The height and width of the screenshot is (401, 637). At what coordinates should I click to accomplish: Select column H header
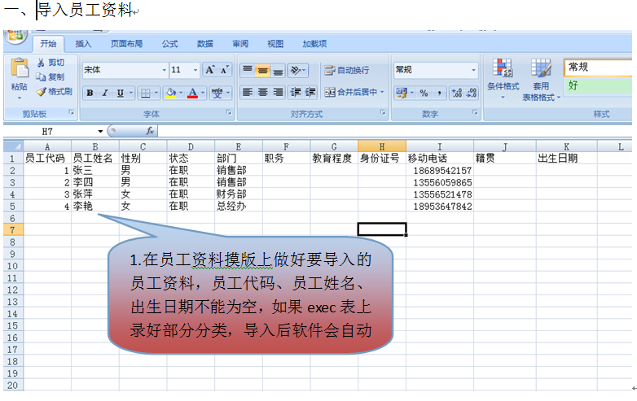point(382,146)
